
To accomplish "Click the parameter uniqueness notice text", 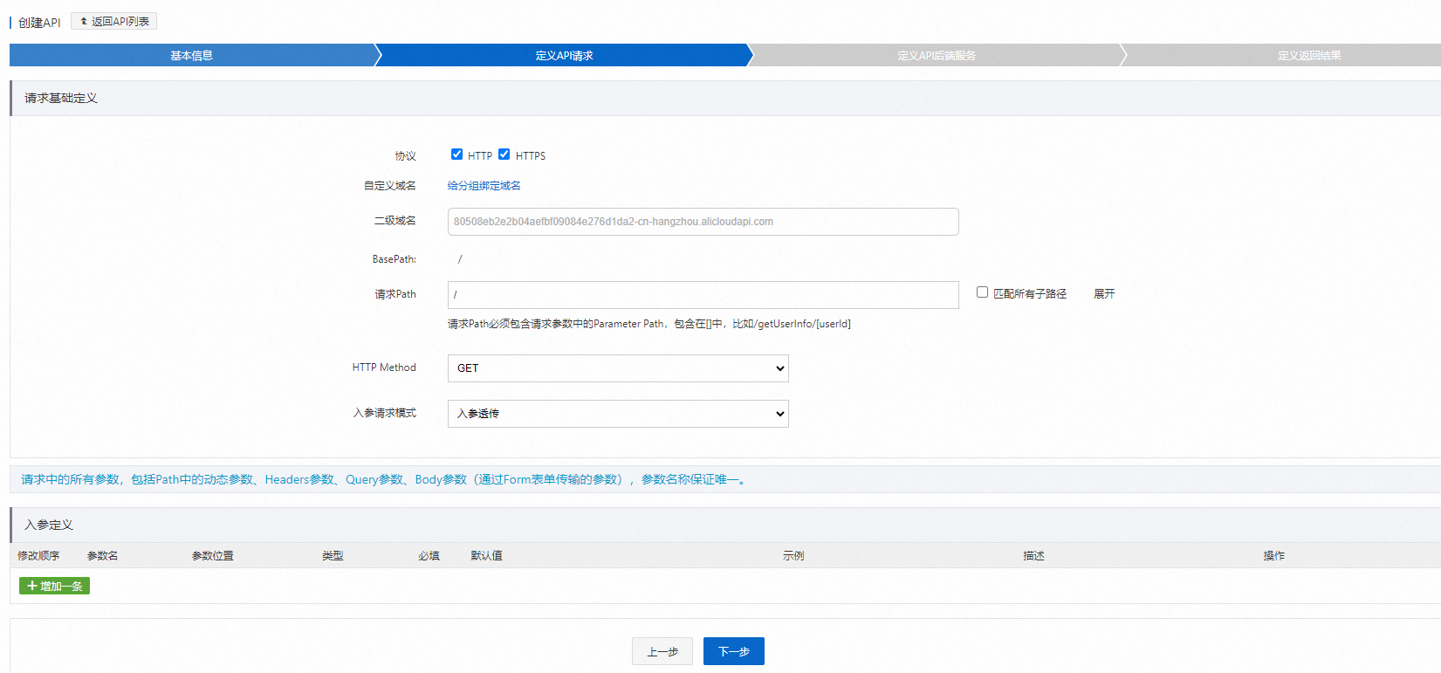I will [x=384, y=479].
